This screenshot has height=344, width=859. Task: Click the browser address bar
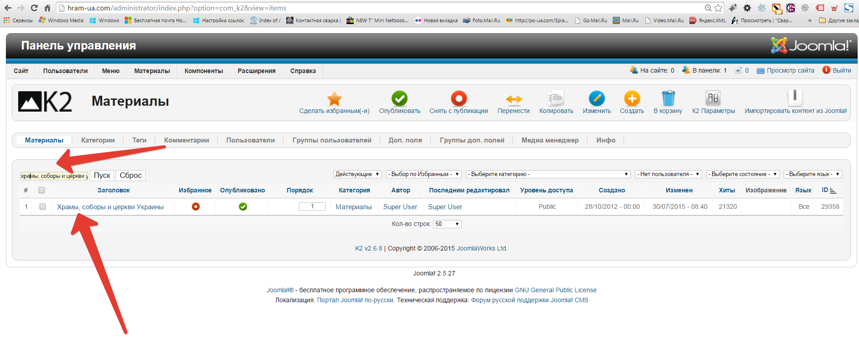(x=381, y=8)
